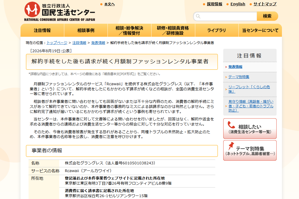
Task: Click the 相談したい consultation banner button
Action: pyautogui.click(x=250, y=129)
